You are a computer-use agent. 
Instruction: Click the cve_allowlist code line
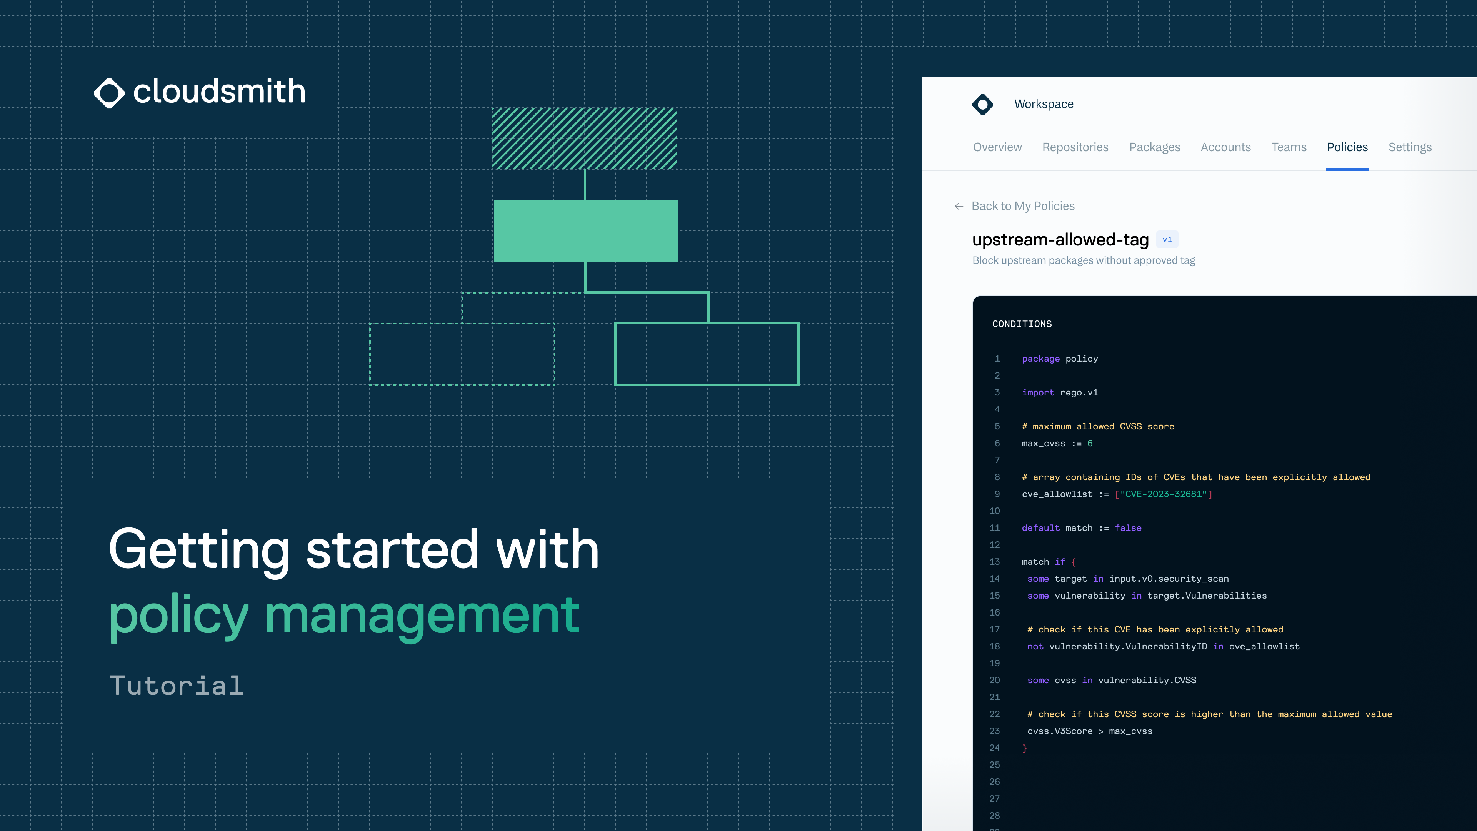(1116, 494)
